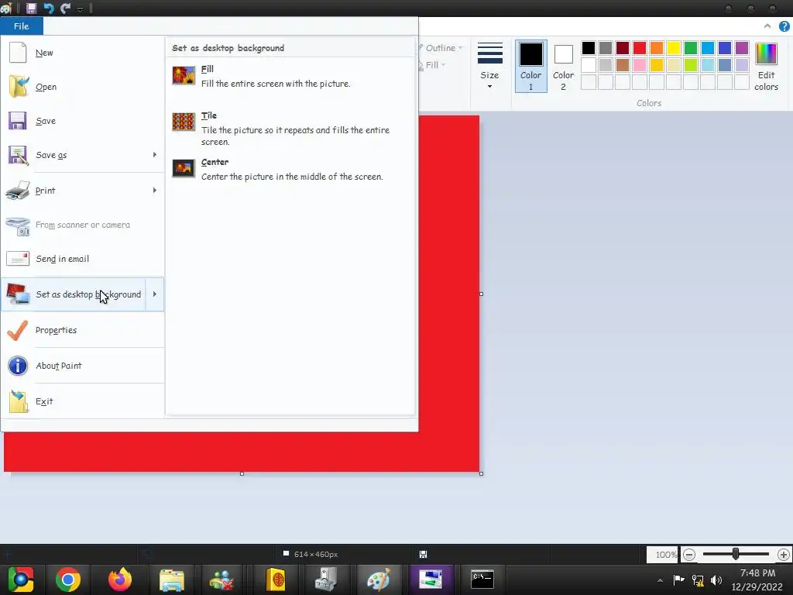Pick the green color swatch
Viewport: 793px width, 595px height.
(x=690, y=48)
